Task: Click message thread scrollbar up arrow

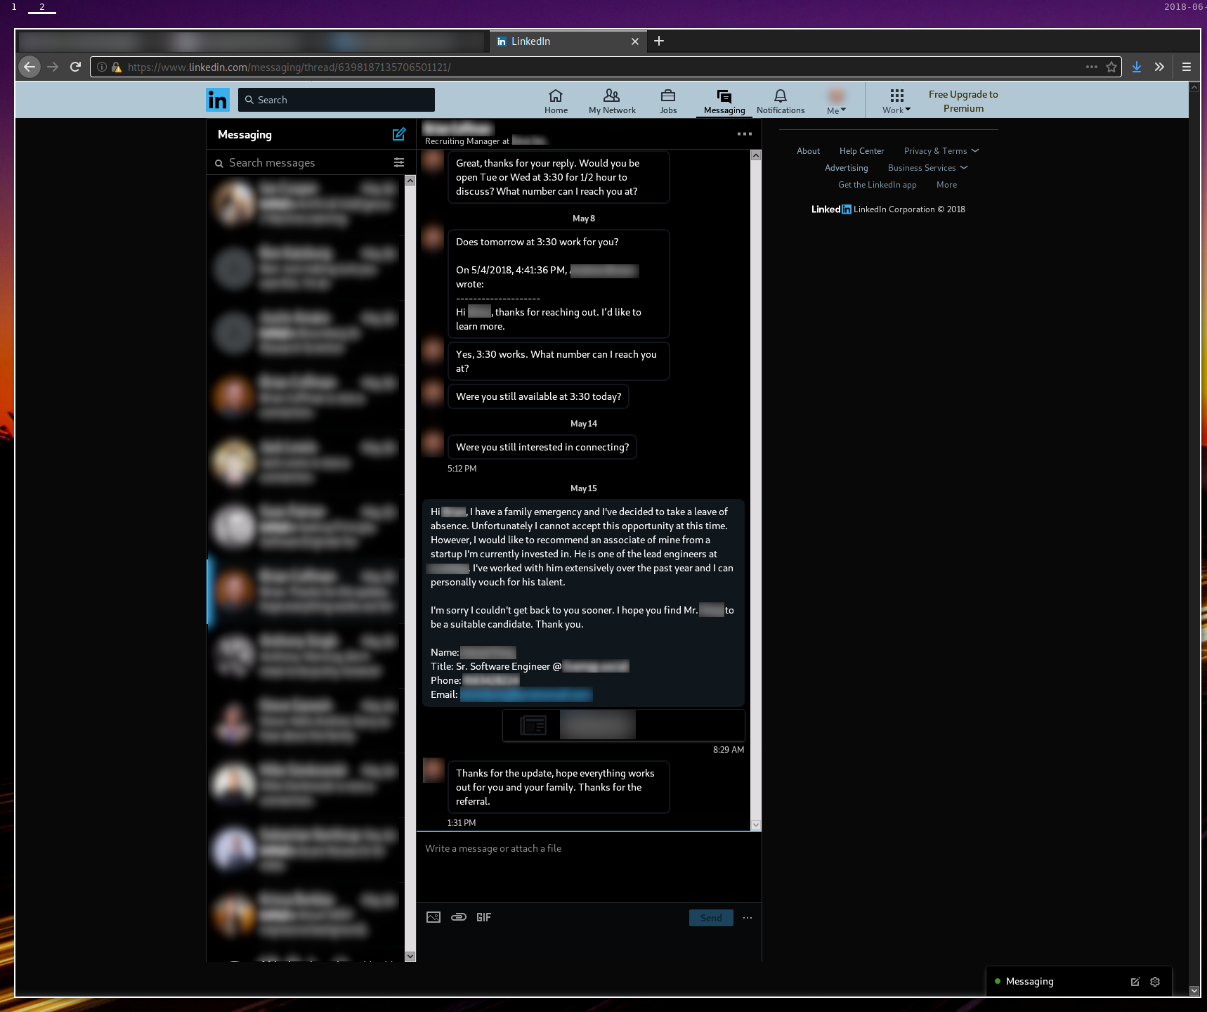Action: [x=756, y=155]
